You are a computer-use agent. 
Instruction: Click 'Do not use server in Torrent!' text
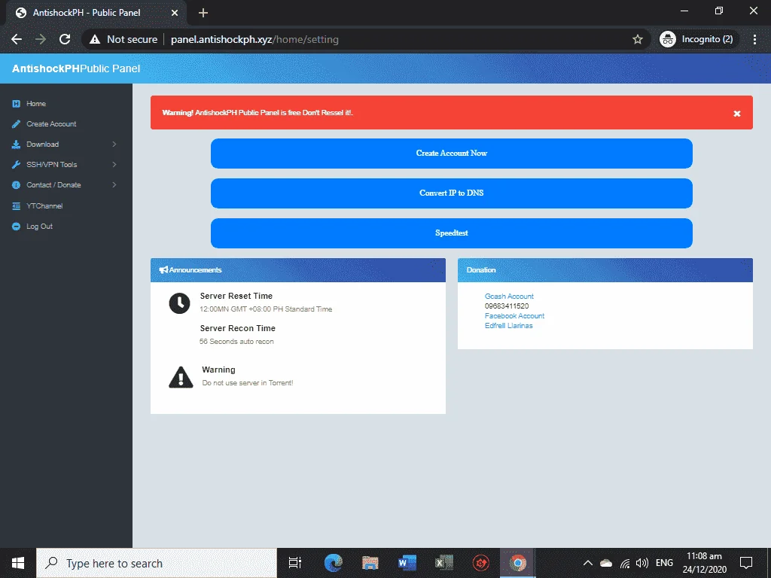247,383
